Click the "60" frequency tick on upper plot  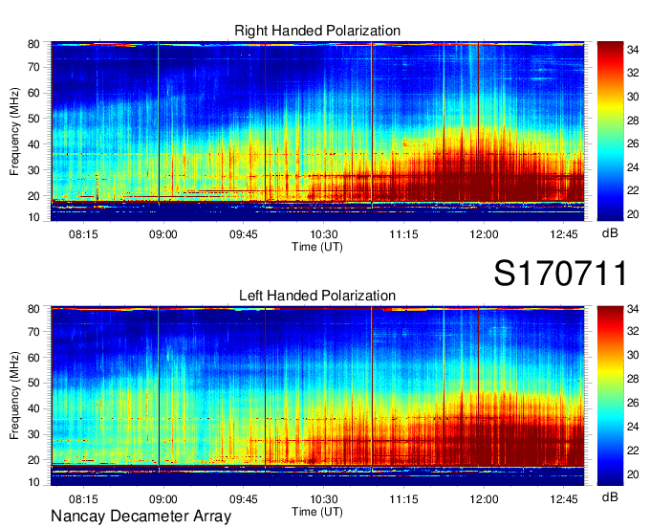[x=33, y=93]
